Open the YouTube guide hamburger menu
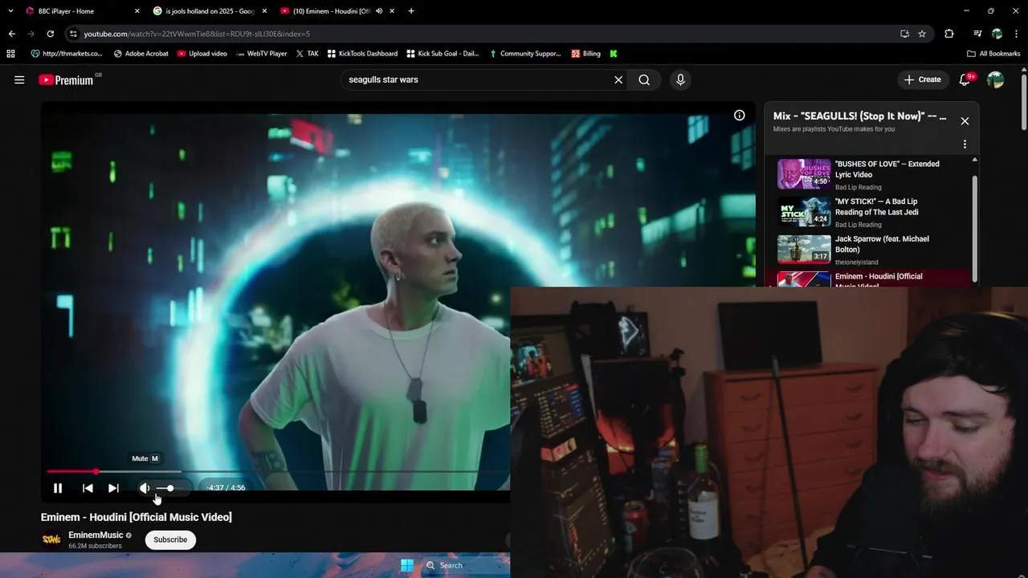1028x578 pixels. [19, 79]
